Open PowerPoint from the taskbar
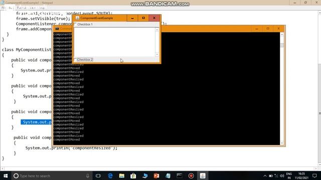 pos(156,175)
